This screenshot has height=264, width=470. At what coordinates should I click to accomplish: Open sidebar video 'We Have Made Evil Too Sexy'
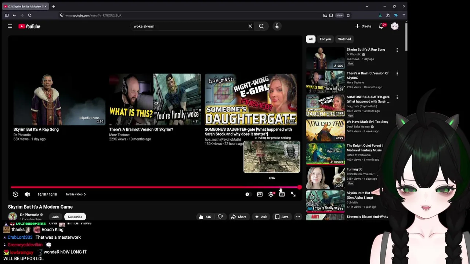(367, 122)
